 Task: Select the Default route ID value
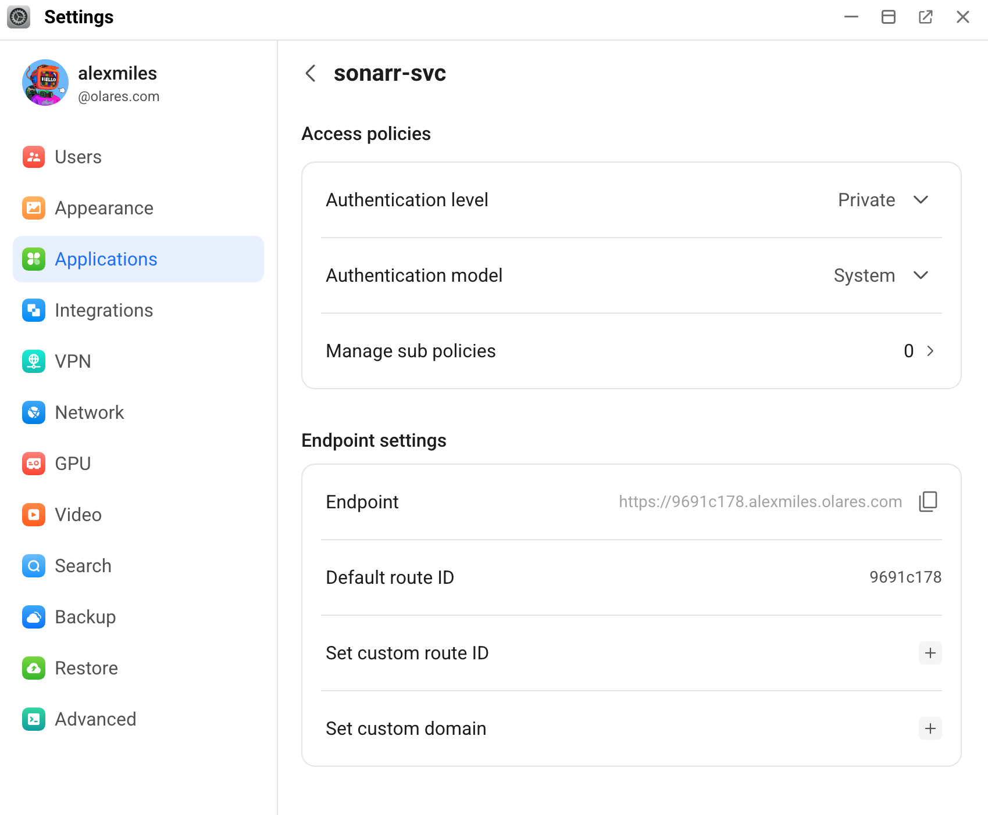[x=905, y=577]
